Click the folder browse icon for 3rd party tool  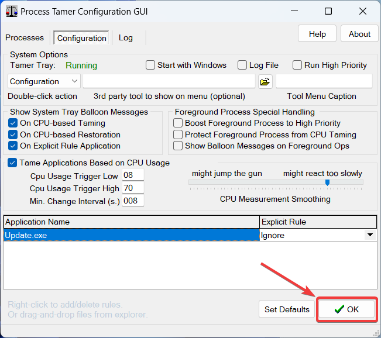[265, 82]
